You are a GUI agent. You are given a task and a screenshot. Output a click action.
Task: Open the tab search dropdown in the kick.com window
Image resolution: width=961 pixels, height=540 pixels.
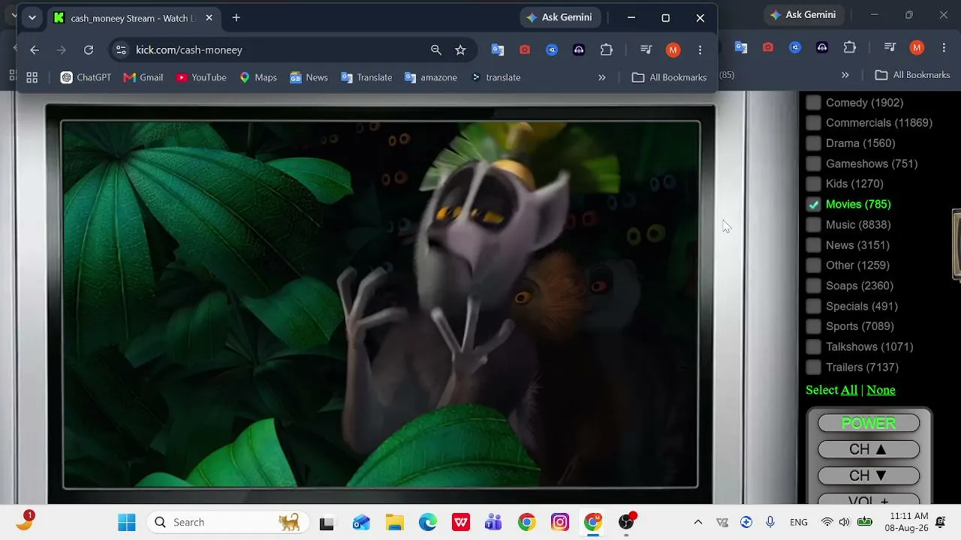(x=32, y=18)
